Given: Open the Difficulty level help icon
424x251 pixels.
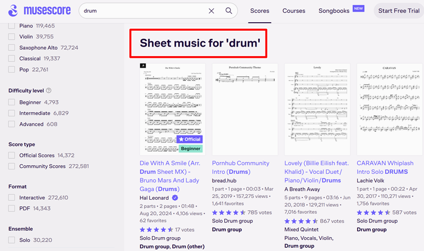Looking at the screenshot, I should click(x=49, y=91).
